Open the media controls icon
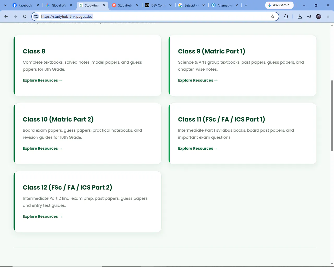334x267 pixels. [309, 16]
